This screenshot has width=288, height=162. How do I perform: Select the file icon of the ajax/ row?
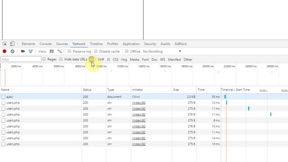pyautogui.click(x=3, y=97)
